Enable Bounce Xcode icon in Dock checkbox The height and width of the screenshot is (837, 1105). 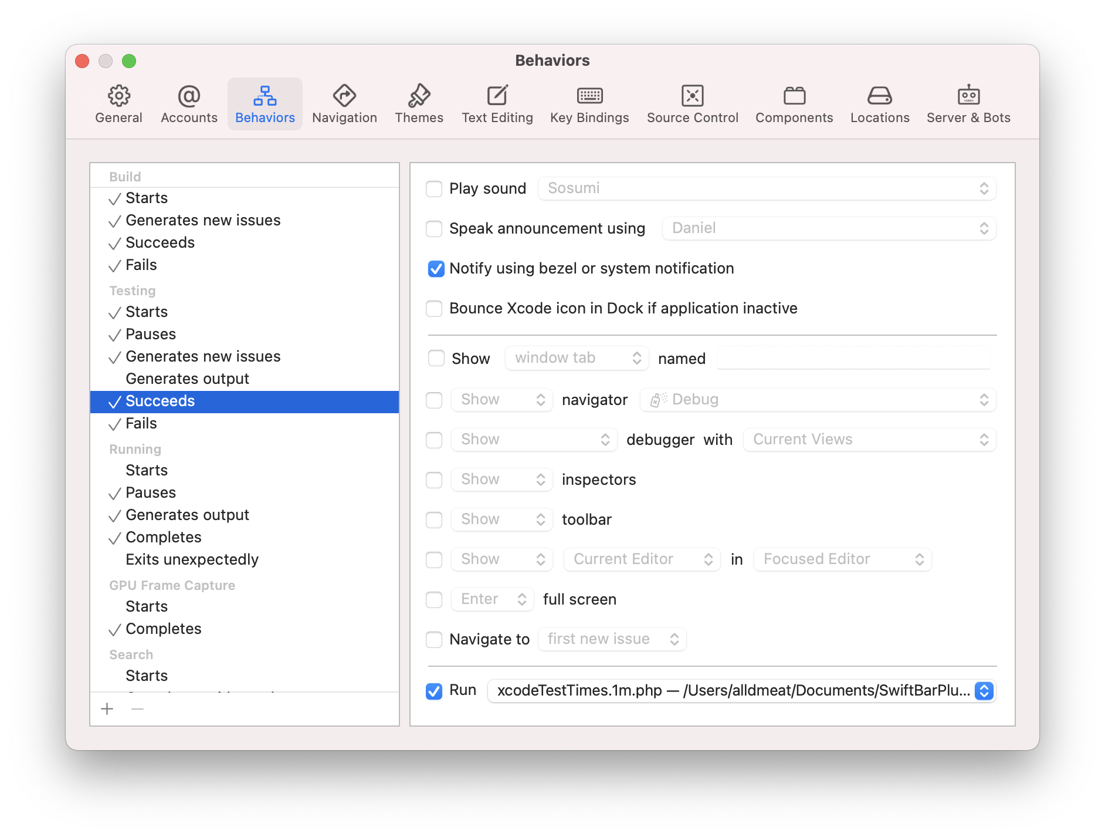pyautogui.click(x=434, y=309)
